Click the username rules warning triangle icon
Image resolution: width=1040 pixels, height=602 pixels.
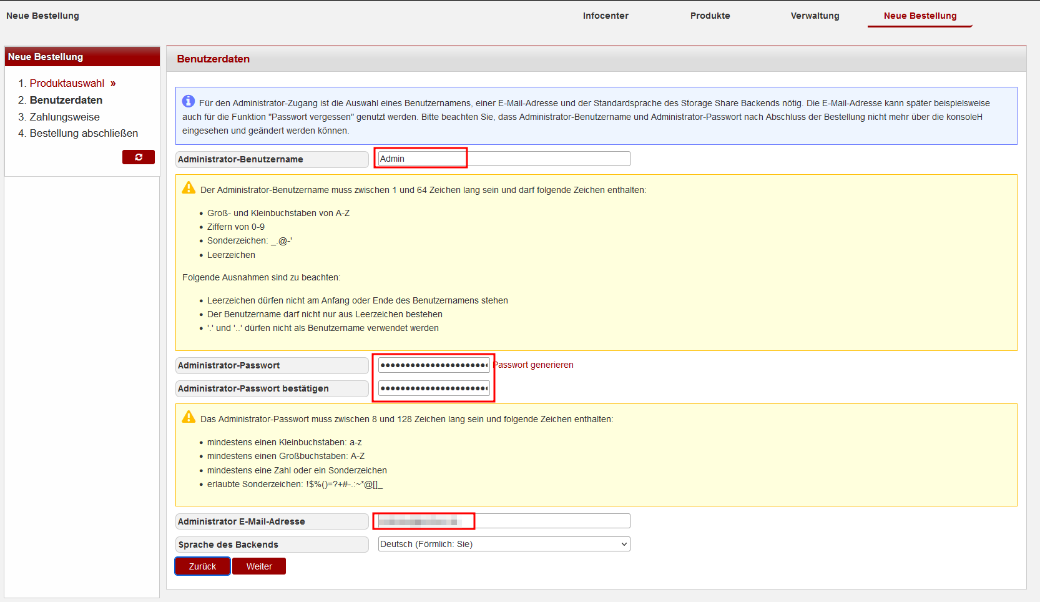tap(189, 188)
